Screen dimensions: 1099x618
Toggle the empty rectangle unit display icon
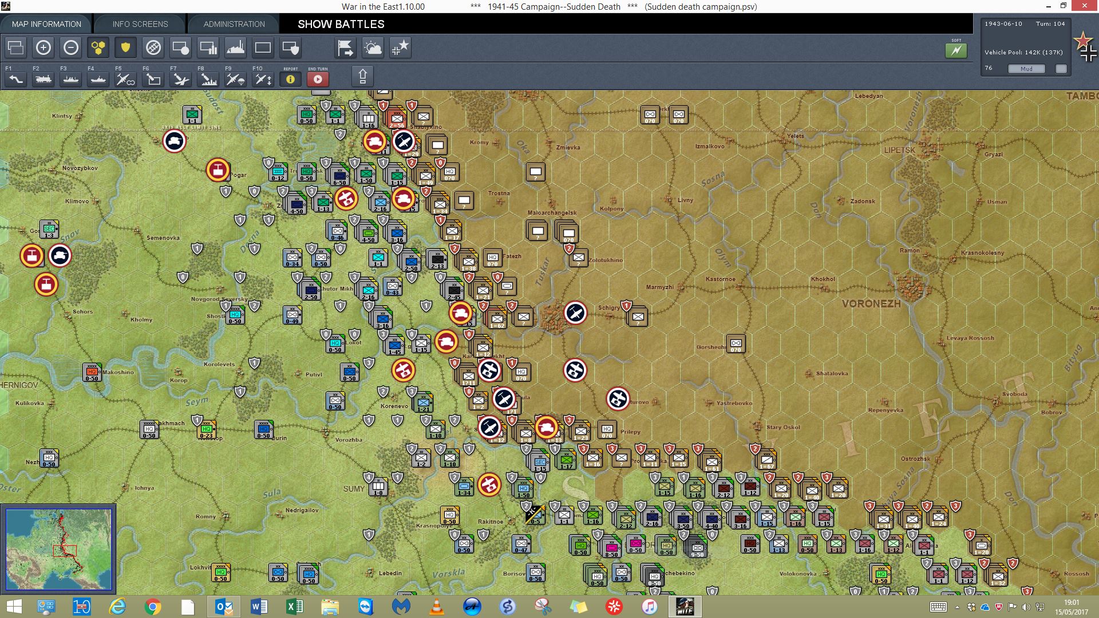pyautogui.click(x=263, y=47)
